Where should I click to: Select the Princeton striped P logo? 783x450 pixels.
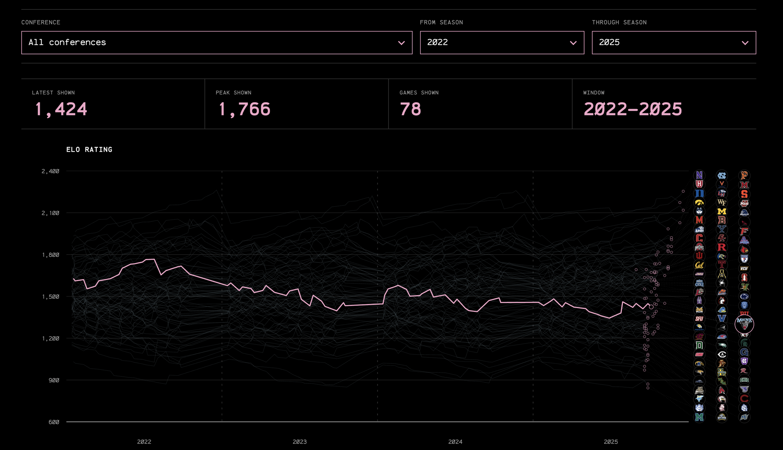tap(744, 175)
